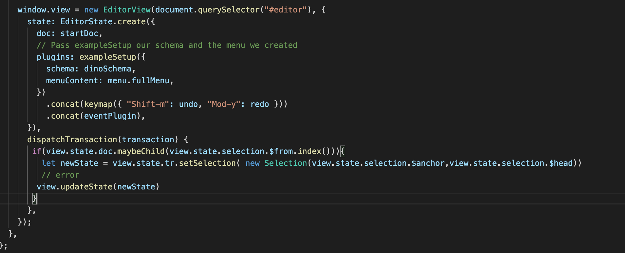Click the 'Selection' constructor name
The height and width of the screenshot is (253, 625).
tap(286, 163)
